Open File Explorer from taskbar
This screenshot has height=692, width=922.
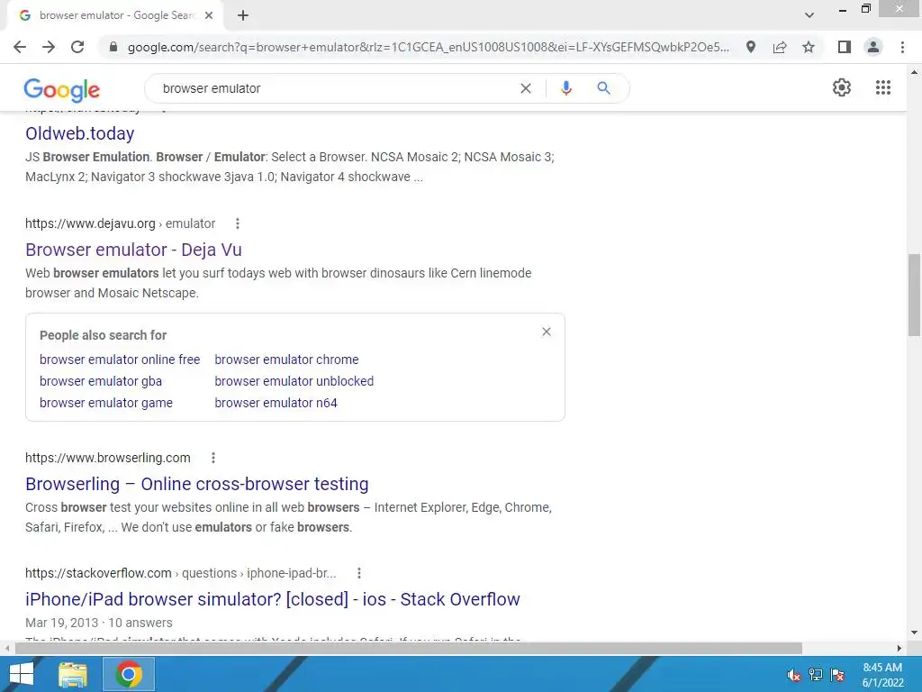pos(73,674)
